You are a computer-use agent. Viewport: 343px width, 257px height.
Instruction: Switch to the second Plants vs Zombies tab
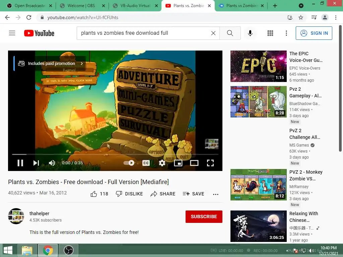tap(242, 6)
